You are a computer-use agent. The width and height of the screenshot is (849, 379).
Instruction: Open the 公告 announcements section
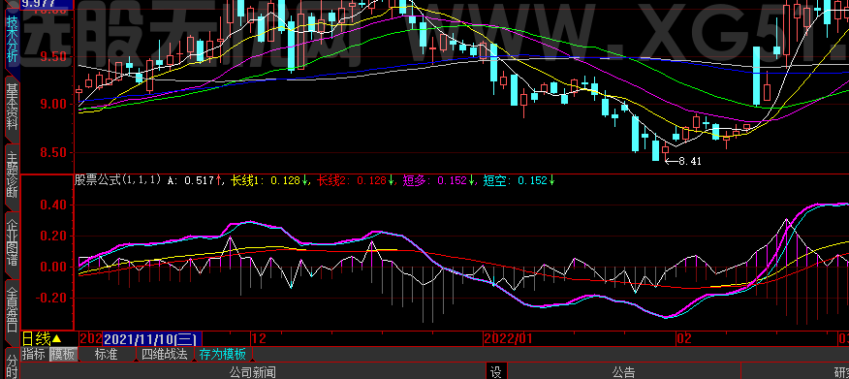tap(623, 372)
